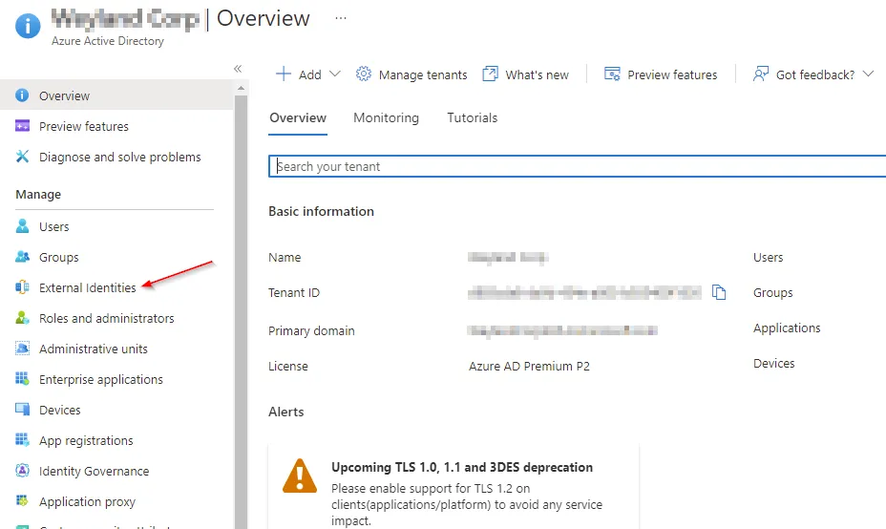Click the Manage tenants gear icon

[364, 74]
